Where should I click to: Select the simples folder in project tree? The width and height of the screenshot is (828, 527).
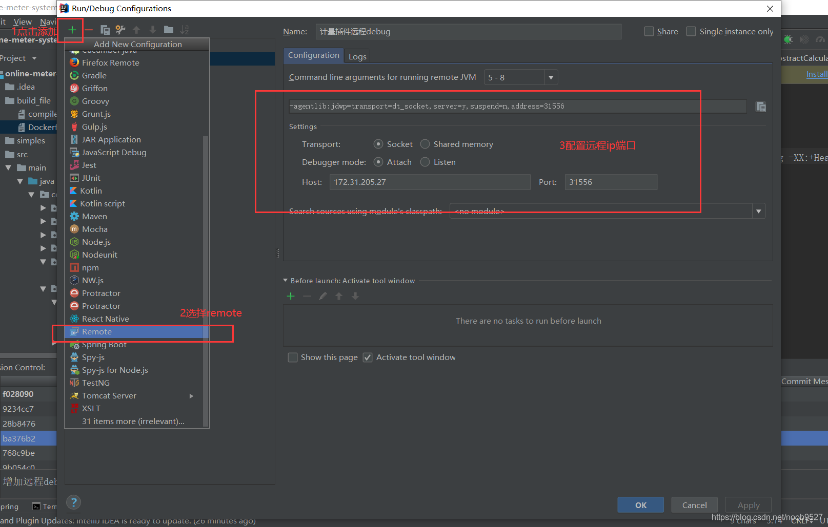point(25,140)
